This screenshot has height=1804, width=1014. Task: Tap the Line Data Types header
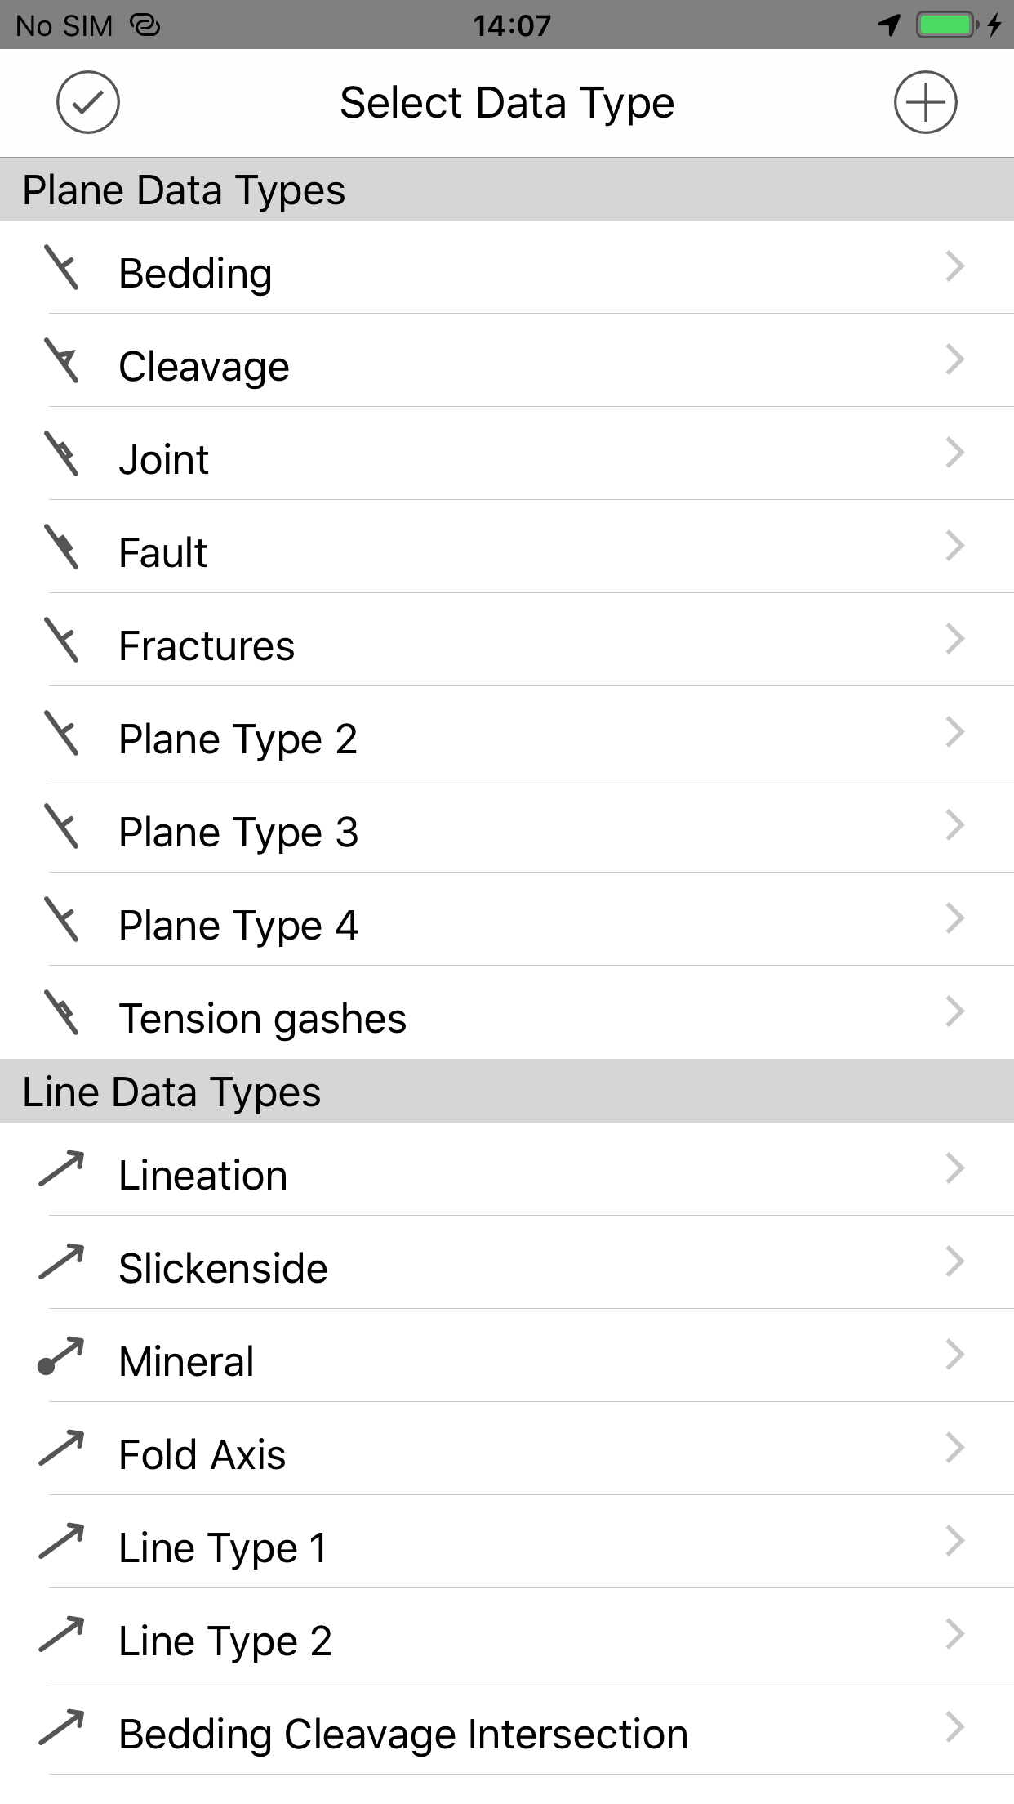coord(171,1092)
